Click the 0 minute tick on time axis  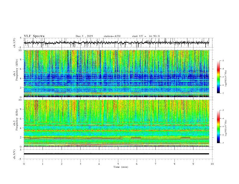point(24,164)
